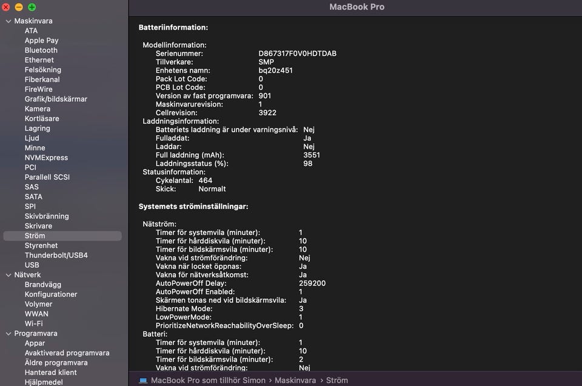Screen dimensions: 582x386
Task: Open Brandvägg under Nätverk
Action: coord(43,285)
